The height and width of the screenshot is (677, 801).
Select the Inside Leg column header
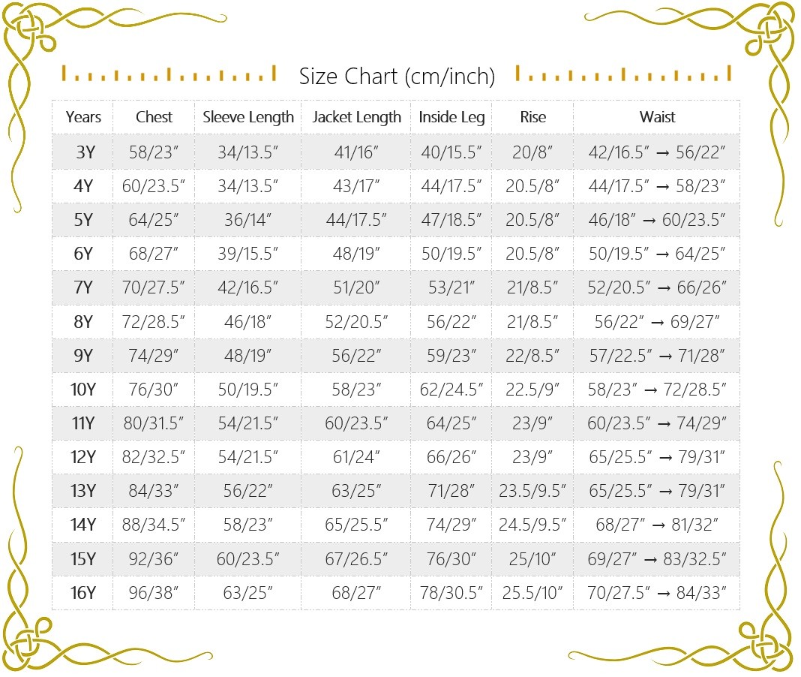[451, 117]
